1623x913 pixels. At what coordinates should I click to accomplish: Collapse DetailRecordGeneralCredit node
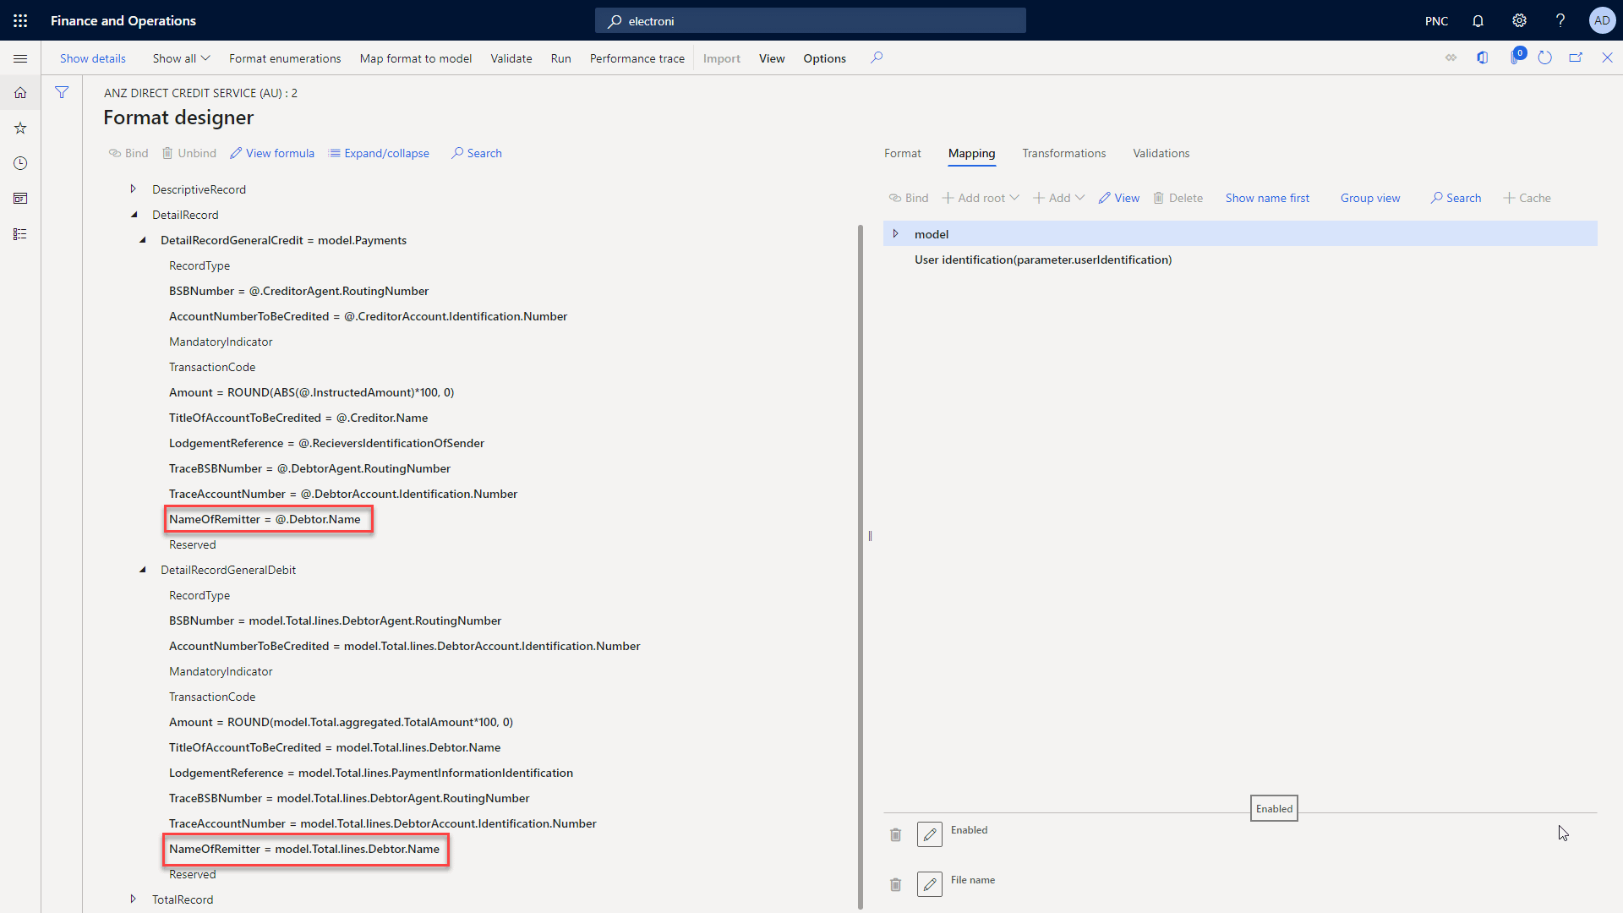[142, 240]
